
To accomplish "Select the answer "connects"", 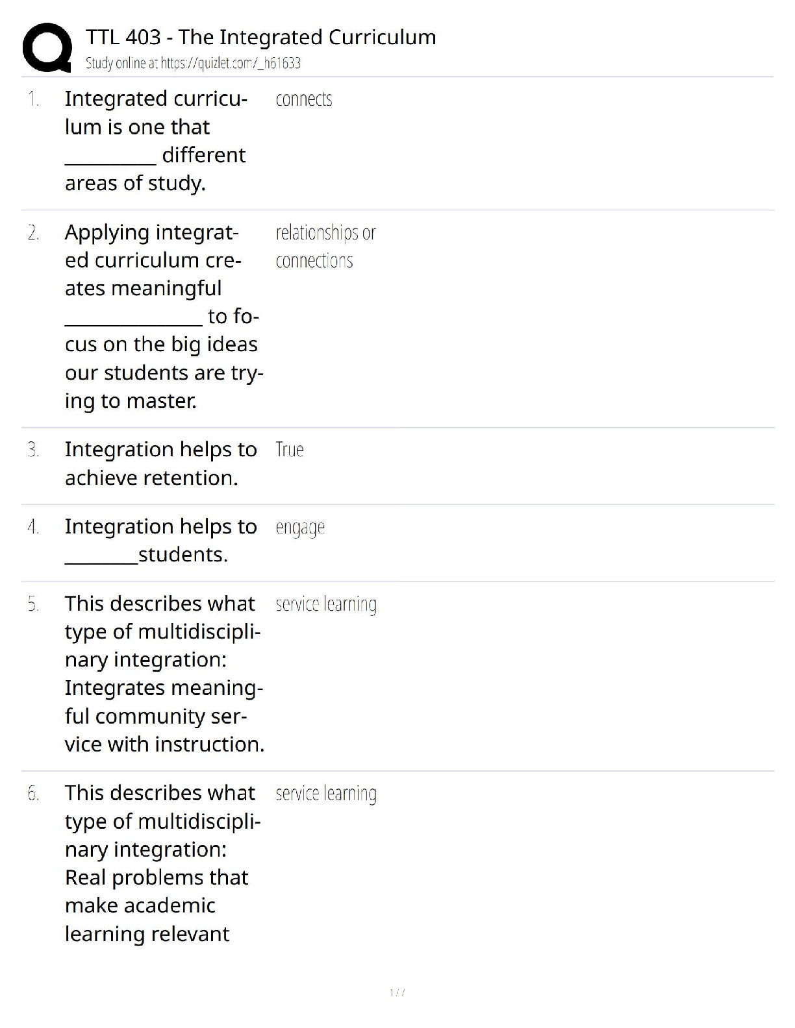I will point(303,99).
